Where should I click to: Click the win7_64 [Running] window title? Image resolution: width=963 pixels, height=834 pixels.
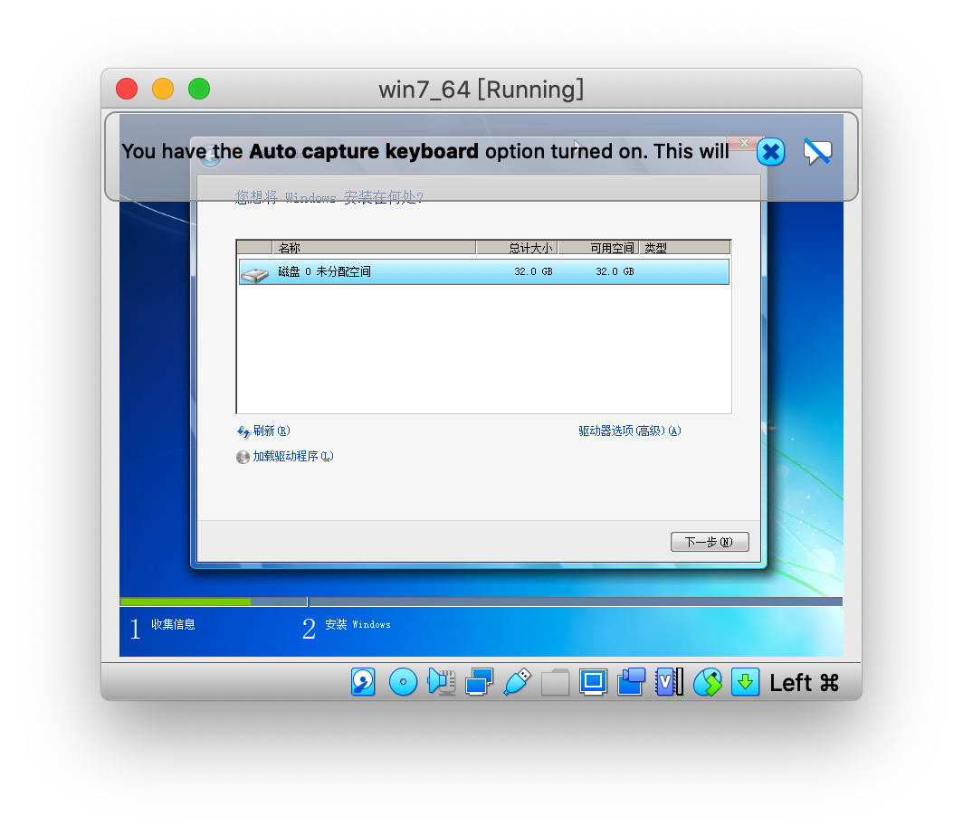(x=481, y=90)
